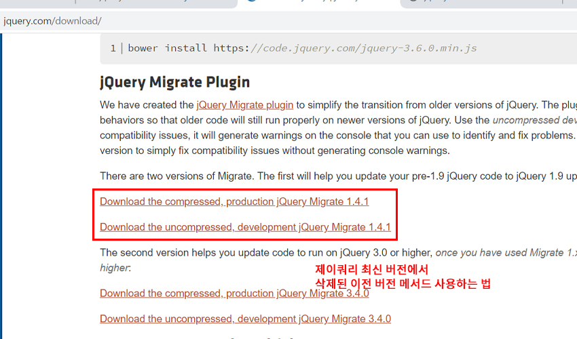
Task: Download uncompressed development jQuery Migrate 3.4.0
Action: (245, 319)
